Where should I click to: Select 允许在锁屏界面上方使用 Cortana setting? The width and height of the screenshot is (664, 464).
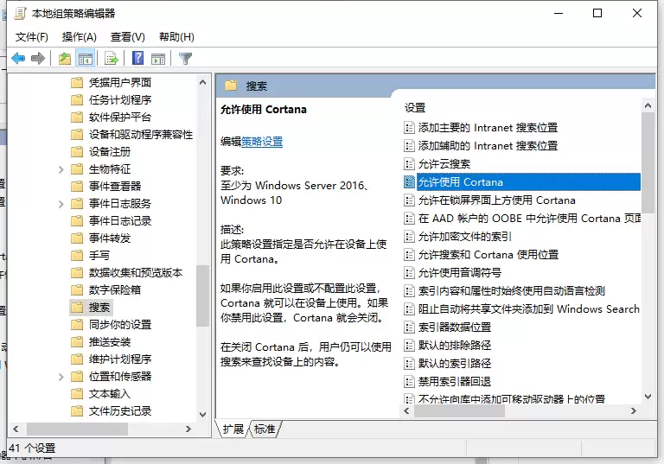coord(497,200)
